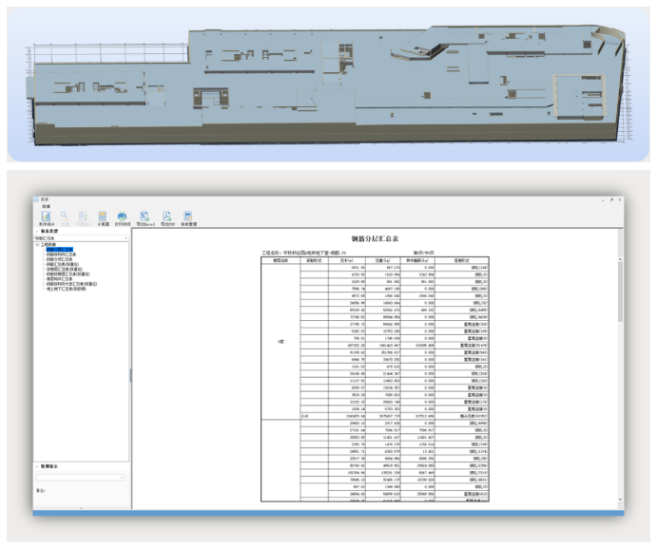Select the second report under project data

[61, 254]
